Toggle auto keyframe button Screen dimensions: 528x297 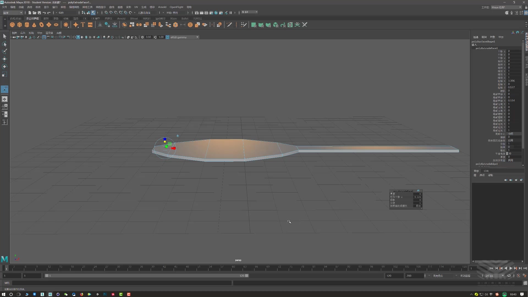click(x=518, y=276)
